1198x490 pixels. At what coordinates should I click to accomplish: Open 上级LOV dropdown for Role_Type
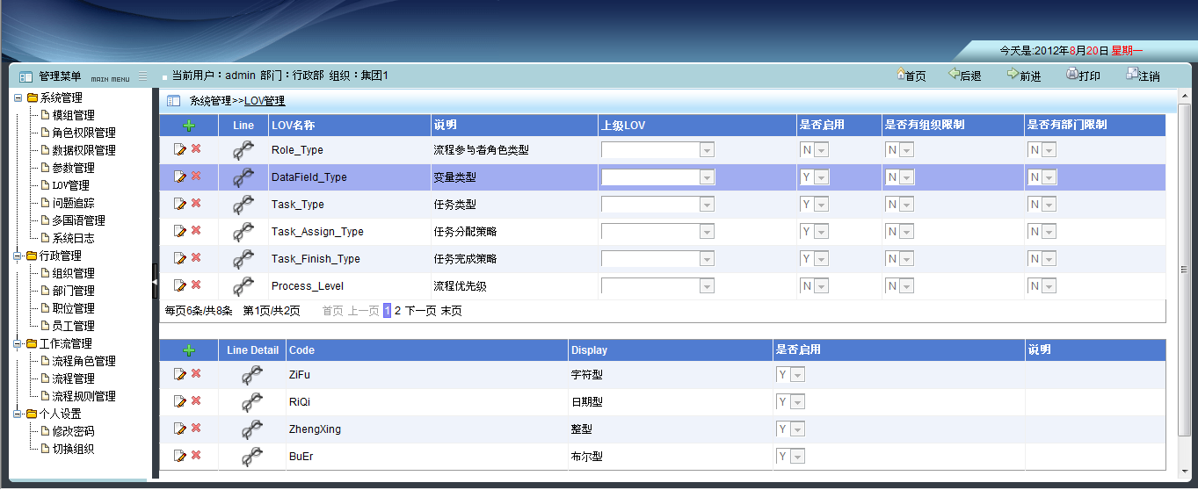657,150
